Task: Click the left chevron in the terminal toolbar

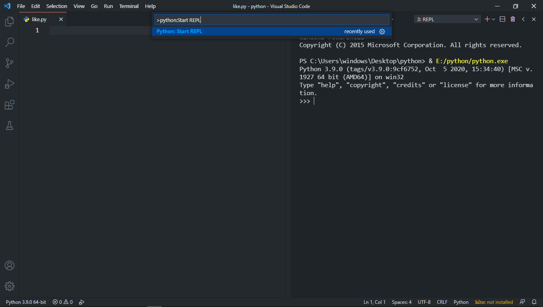Action: tap(523, 19)
